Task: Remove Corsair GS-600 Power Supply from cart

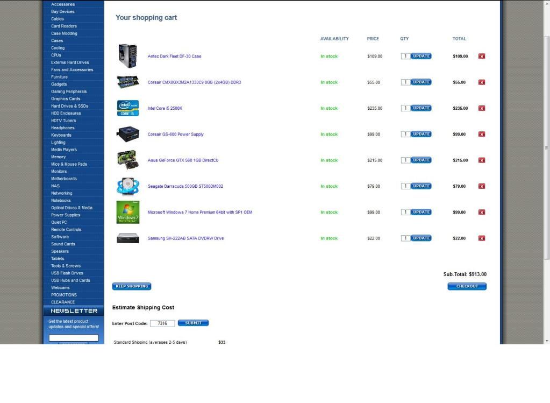Action: pyautogui.click(x=482, y=134)
